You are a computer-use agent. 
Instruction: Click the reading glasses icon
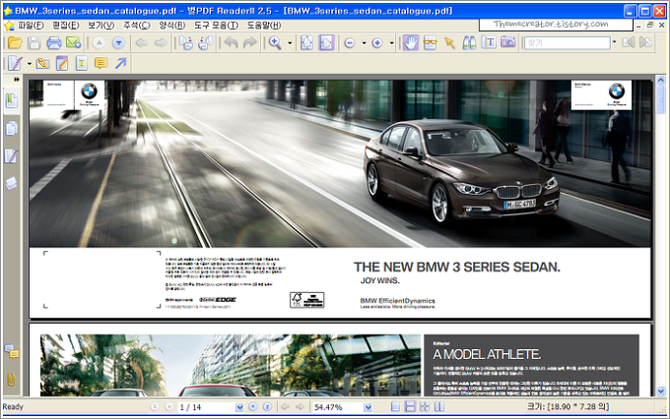click(x=431, y=42)
